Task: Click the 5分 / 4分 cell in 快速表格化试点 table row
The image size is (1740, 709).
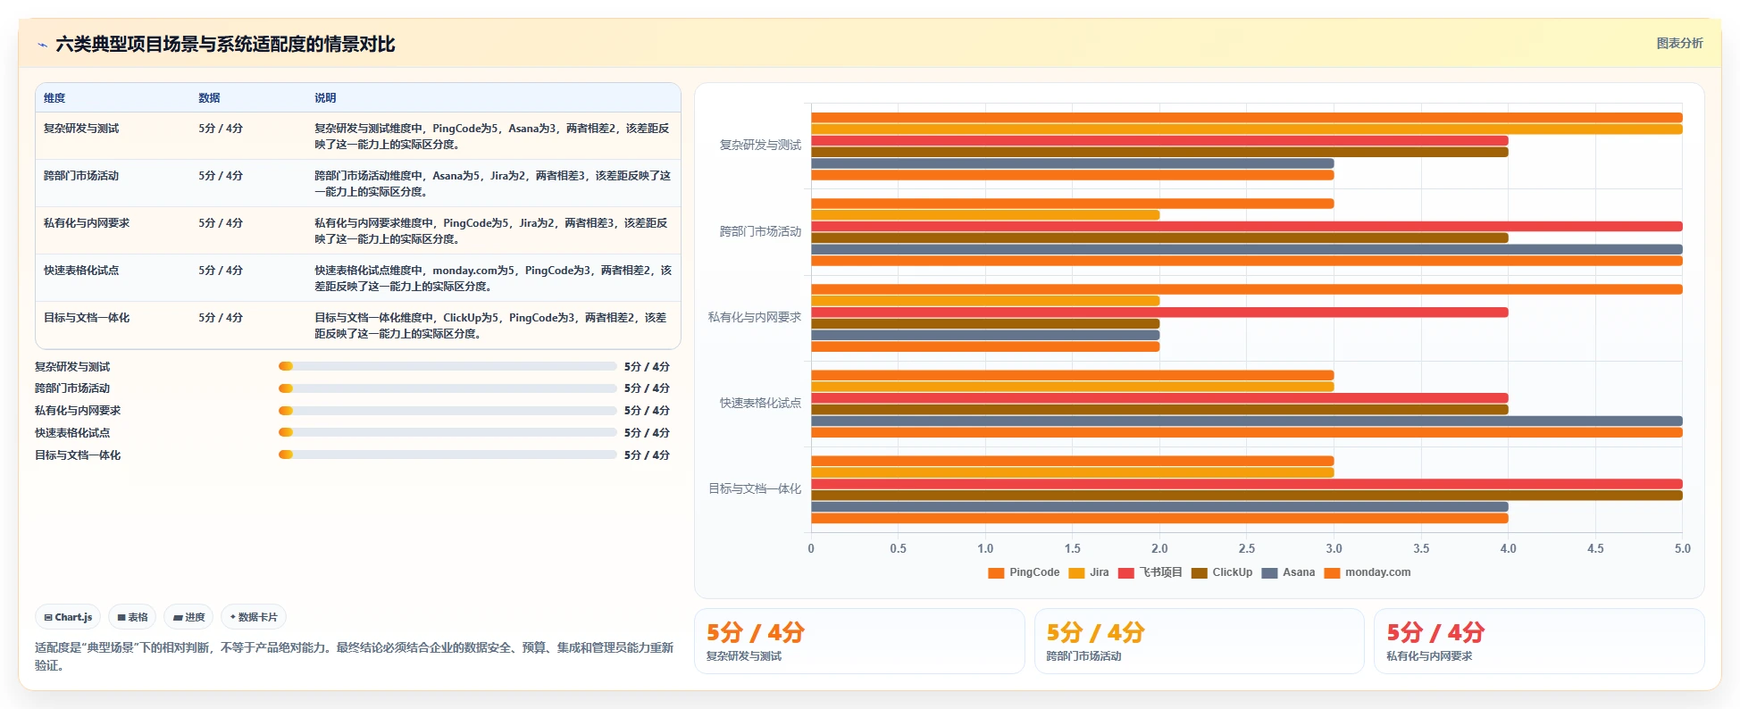Action: pyautogui.click(x=221, y=271)
